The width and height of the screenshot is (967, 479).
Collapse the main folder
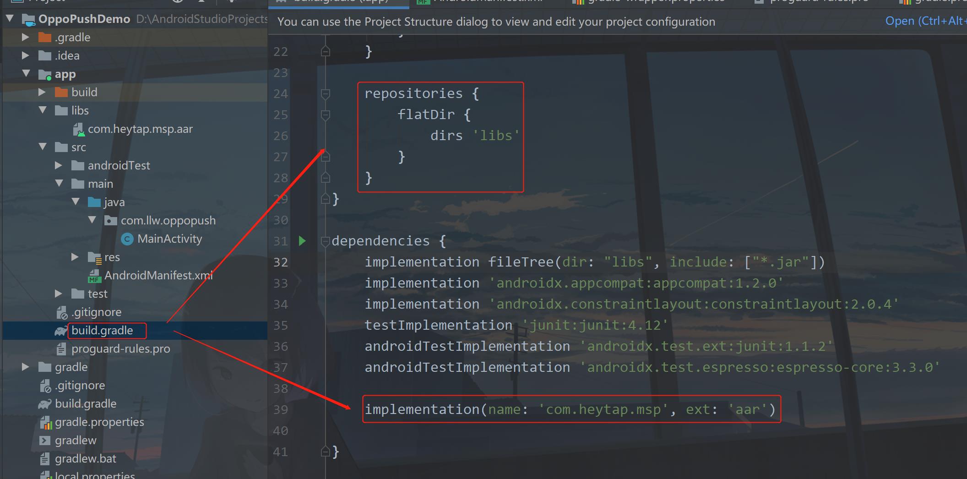59,183
